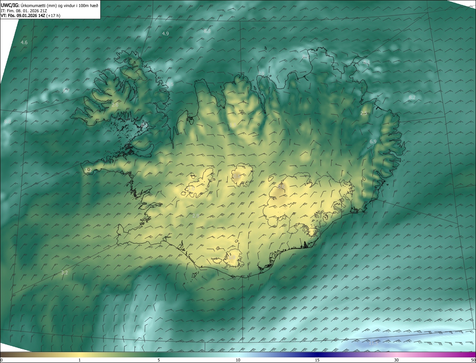Click the color scale tick label 5
The width and height of the screenshot is (476, 363).
tap(159, 360)
